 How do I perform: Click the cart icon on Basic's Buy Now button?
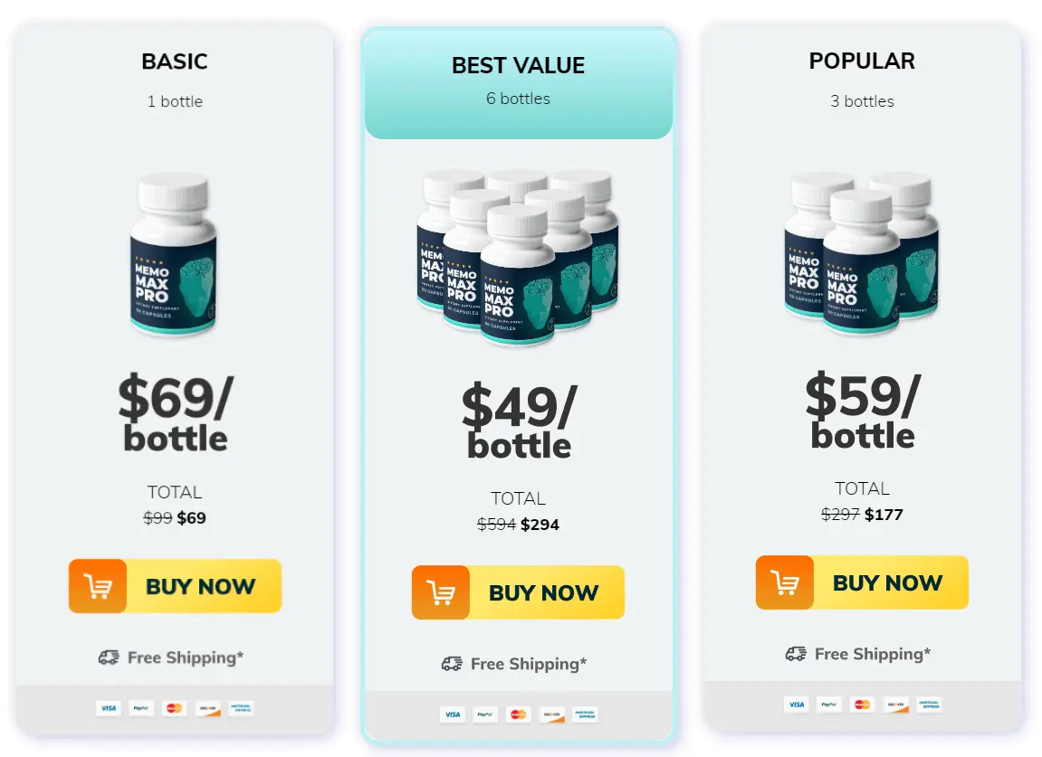point(97,586)
